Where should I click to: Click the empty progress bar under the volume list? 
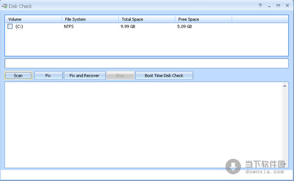click(x=147, y=63)
